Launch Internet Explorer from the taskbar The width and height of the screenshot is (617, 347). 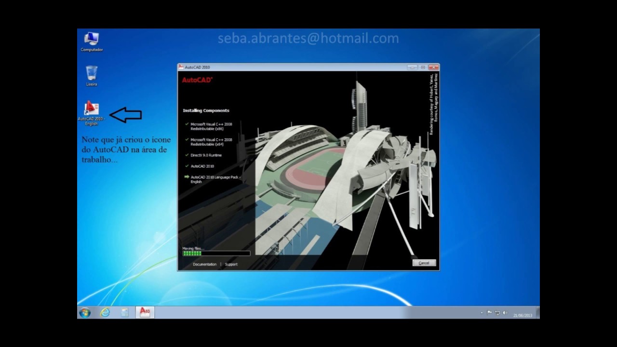[105, 312]
